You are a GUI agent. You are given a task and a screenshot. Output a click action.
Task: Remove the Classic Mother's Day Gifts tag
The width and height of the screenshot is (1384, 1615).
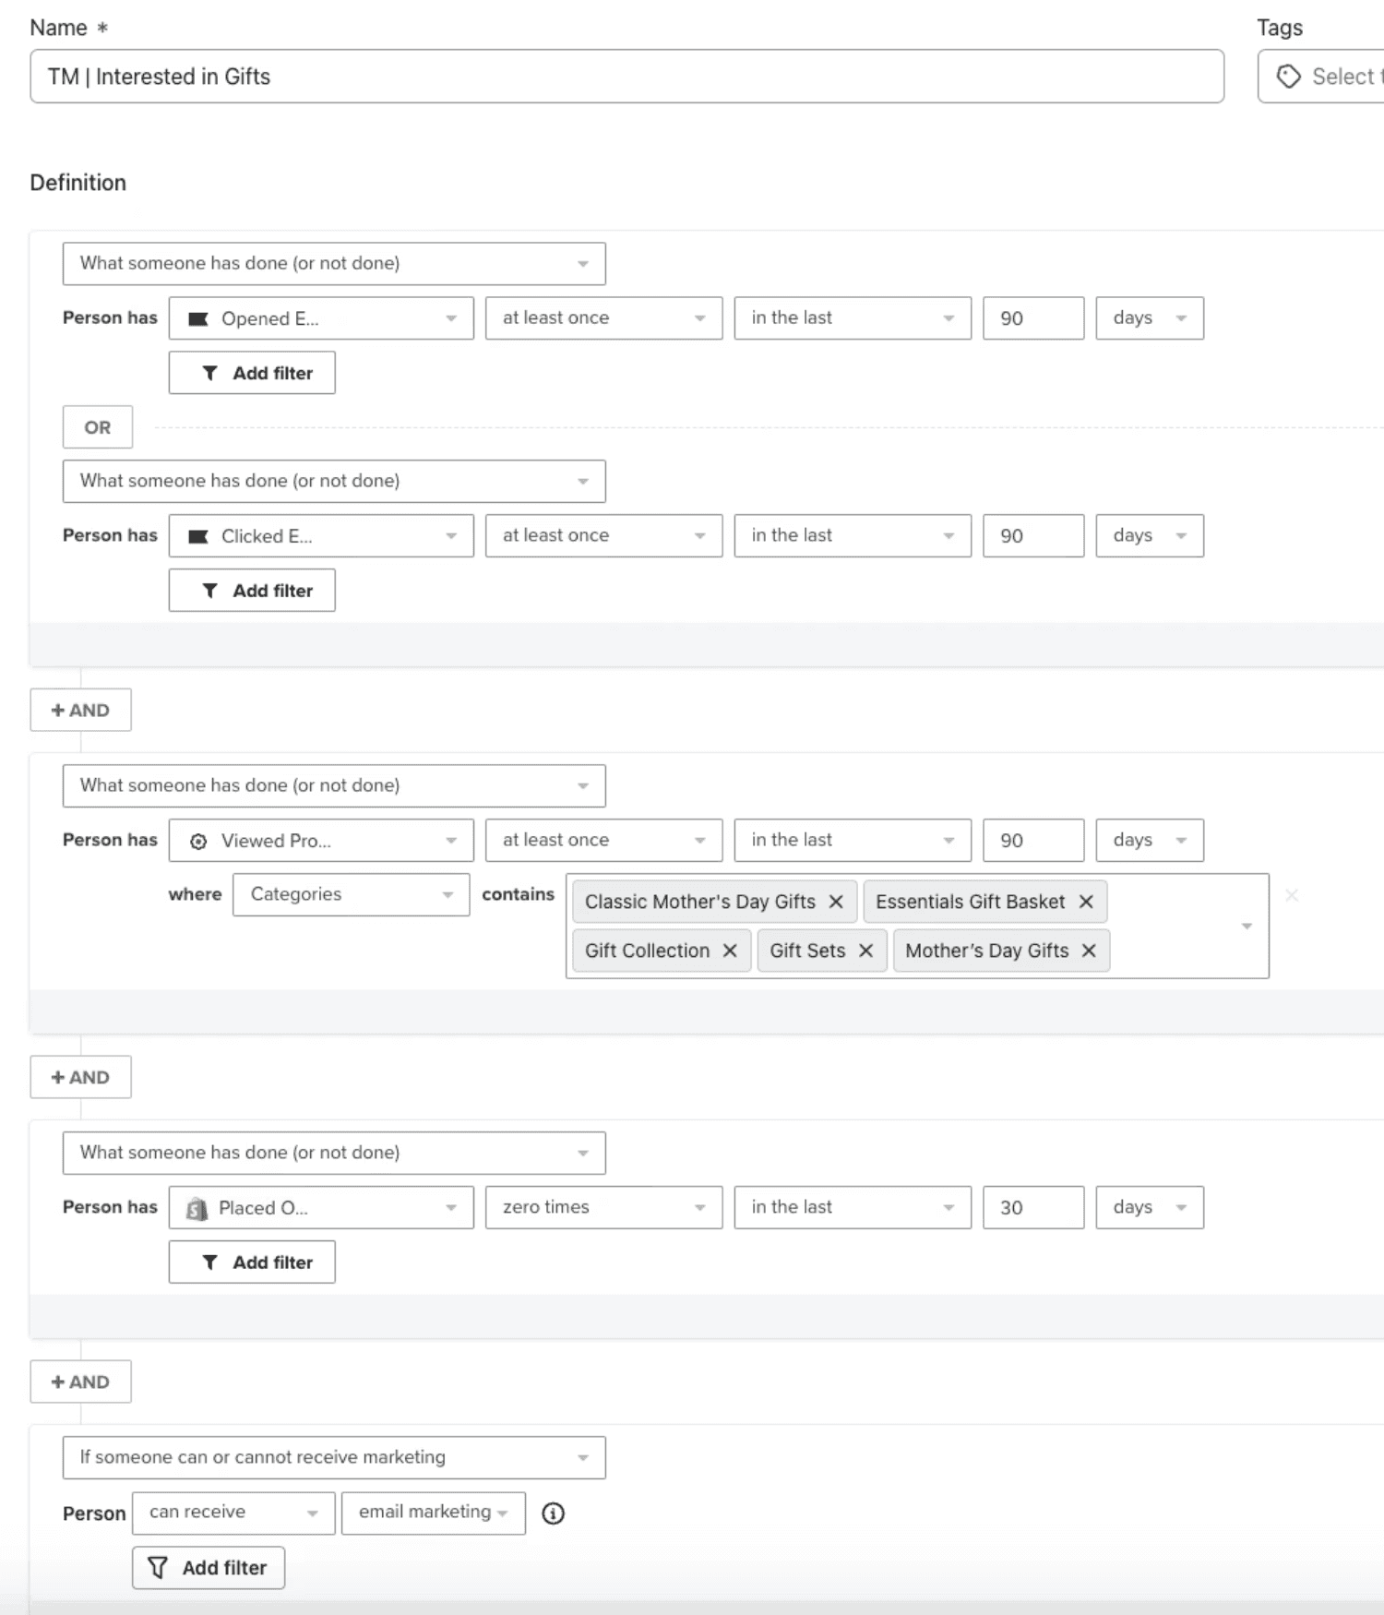click(836, 902)
